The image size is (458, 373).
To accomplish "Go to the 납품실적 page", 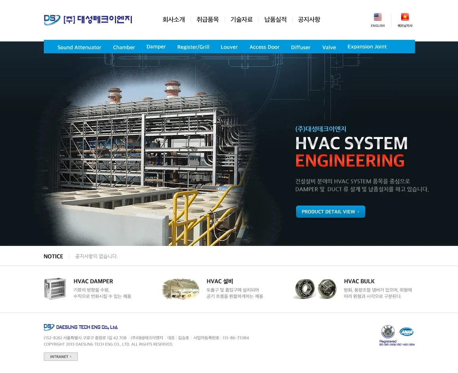I will click(276, 19).
